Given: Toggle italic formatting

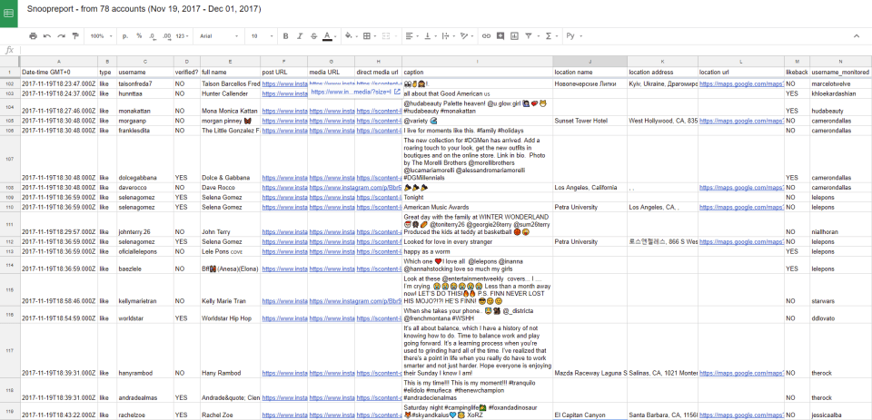Looking at the screenshot, I should 299,36.
